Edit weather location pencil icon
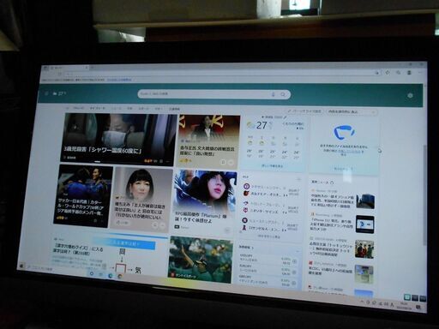 (x=285, y=117)
